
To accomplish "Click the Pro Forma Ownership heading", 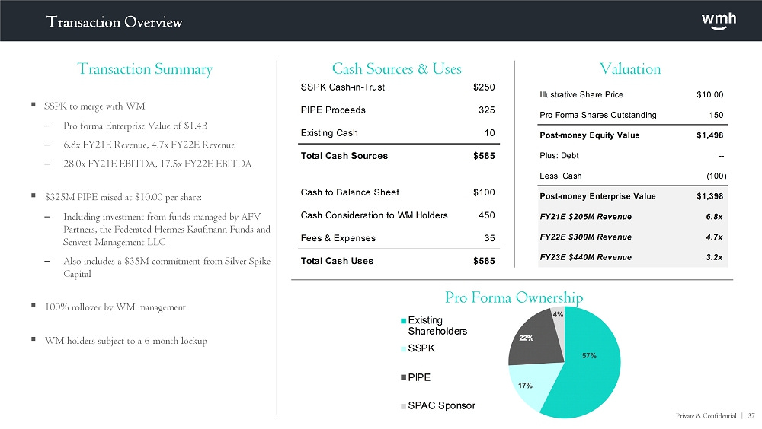I will (514, 297).
